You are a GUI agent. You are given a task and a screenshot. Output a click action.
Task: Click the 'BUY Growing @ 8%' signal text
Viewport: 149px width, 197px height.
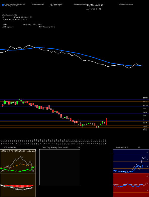pos(47,27)
